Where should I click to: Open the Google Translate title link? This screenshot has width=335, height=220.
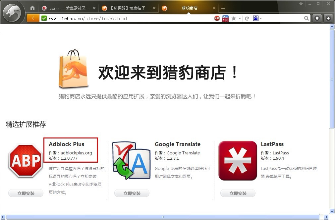point(178,144)
